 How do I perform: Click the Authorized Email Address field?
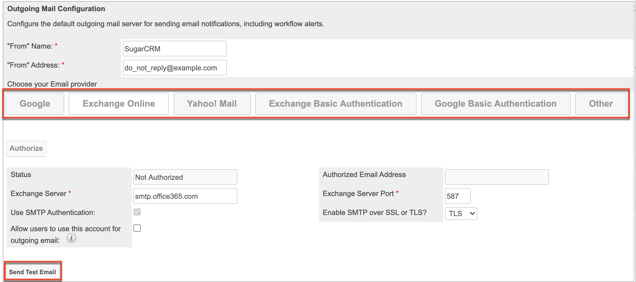coord(496,177)
